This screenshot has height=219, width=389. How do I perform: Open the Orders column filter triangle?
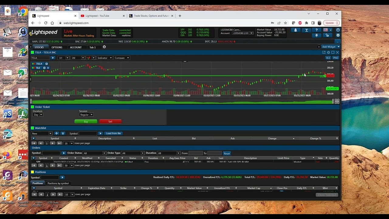(x=33, y=158)
